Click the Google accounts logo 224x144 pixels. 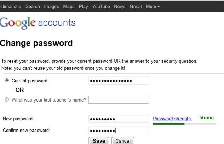click(38, 23)
